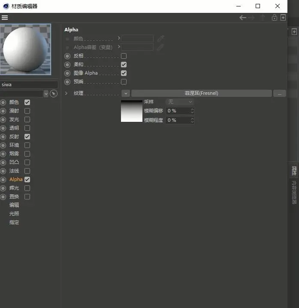Viewport: 299px width, 308px height.
Task: Enable the 透明 channel checkbox
Action: coord(27,128)
